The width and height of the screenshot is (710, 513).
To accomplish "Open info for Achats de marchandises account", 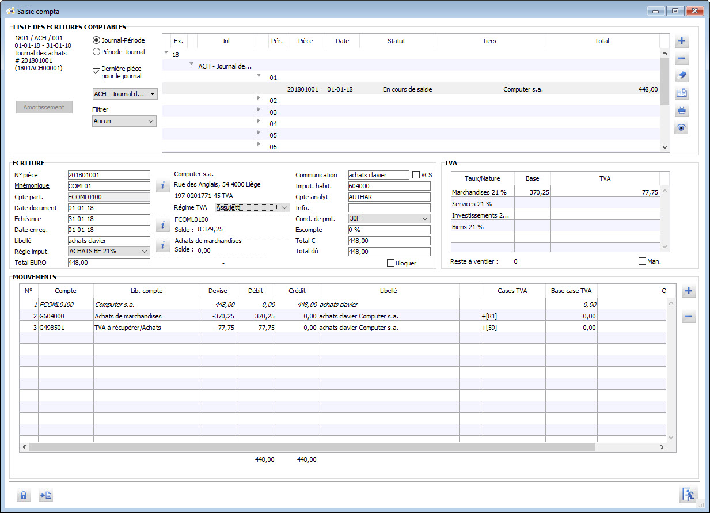I will [x=163, y=245].
